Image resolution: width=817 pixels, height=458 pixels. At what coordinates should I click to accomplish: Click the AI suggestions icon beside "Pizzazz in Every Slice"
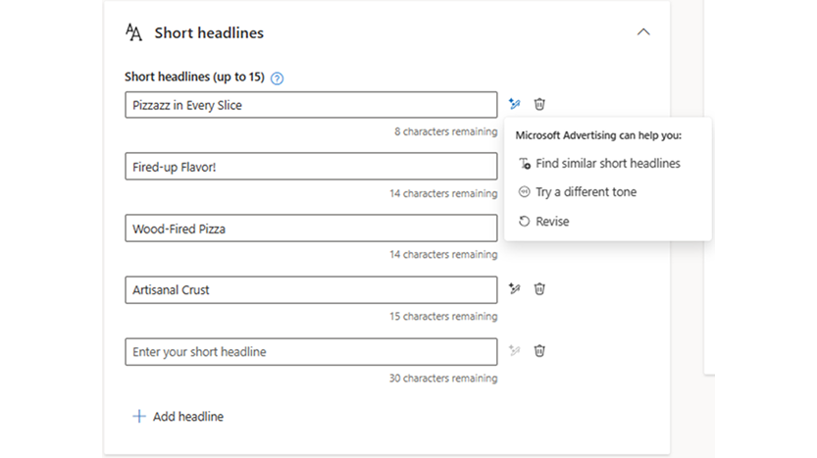click(515, 104)
